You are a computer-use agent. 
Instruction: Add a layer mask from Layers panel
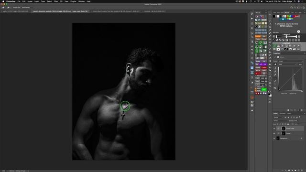(x=289, y=171)
